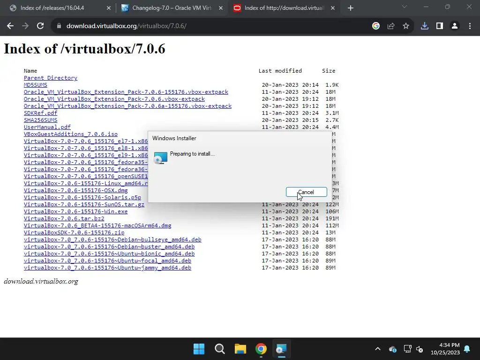Open the MD5SUMS file link
480x360 pixels.
[x=36, y=85]
